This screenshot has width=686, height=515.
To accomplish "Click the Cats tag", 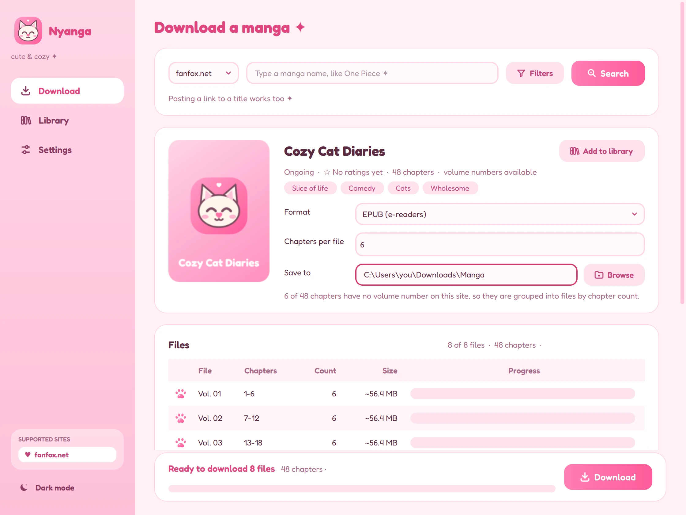I will click(403, 188).
